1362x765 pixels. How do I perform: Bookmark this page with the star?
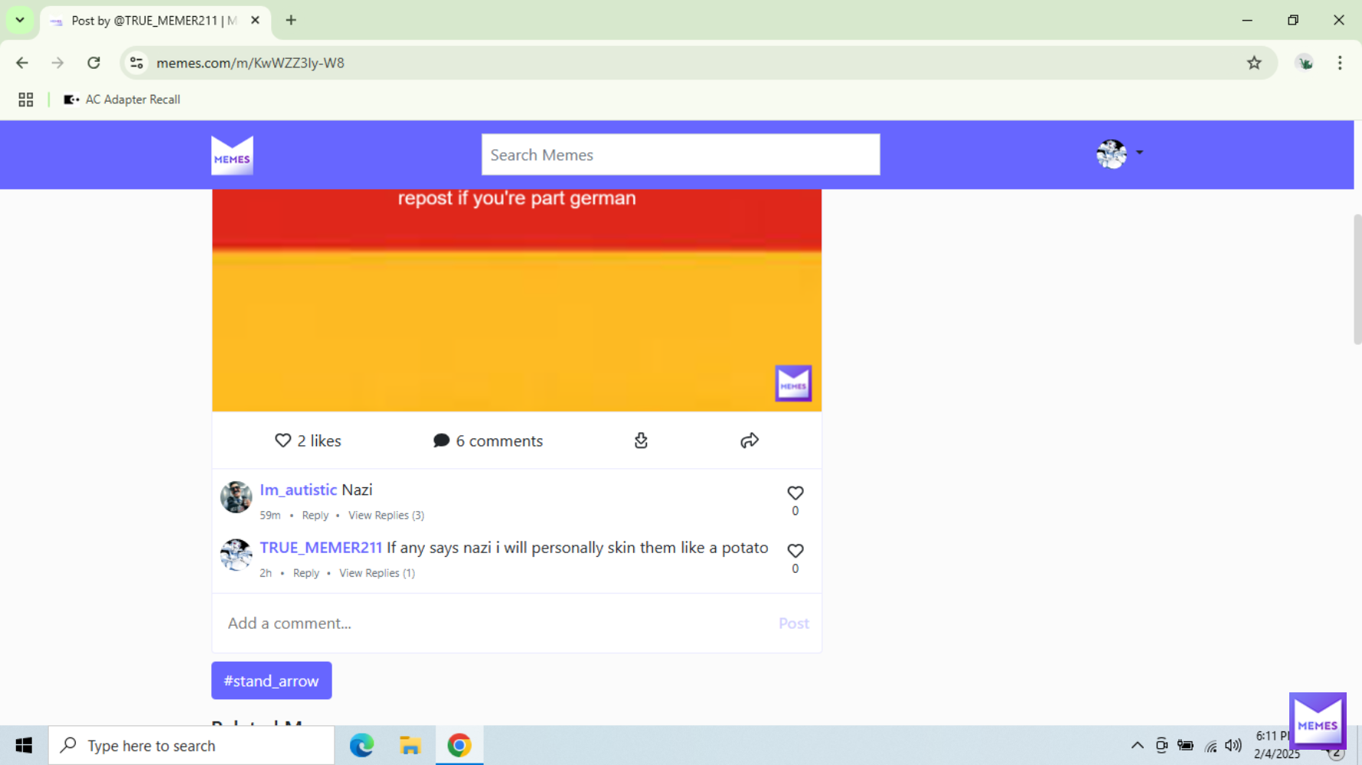tap(1254, 63)
